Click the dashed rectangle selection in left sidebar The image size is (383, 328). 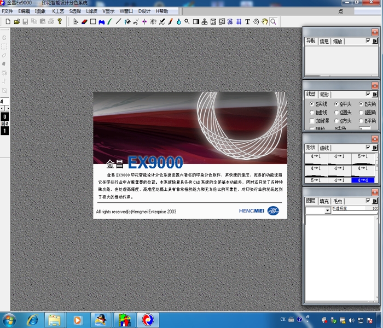[x=4, y=46]
